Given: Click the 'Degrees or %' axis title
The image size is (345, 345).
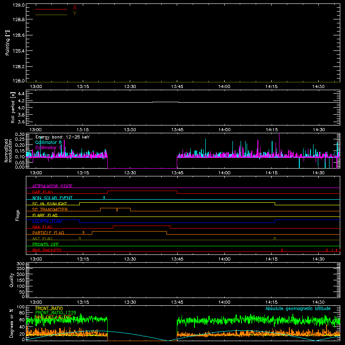Looking at the screenshot, I should click(11, 323).
